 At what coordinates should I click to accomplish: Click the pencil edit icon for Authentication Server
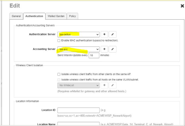point(113,35)
